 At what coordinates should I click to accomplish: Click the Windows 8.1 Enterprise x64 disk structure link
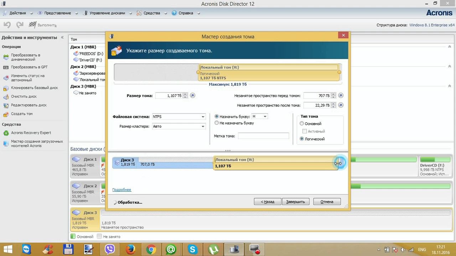tap(432, 25)
